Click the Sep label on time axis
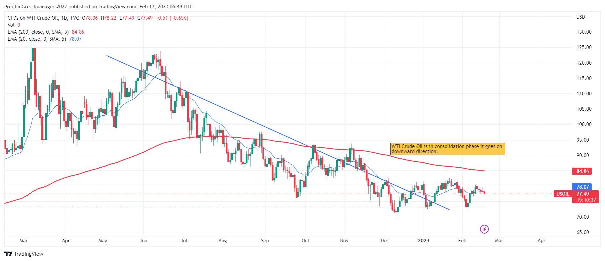The image size is (605, 261). [x=265, y=241]
